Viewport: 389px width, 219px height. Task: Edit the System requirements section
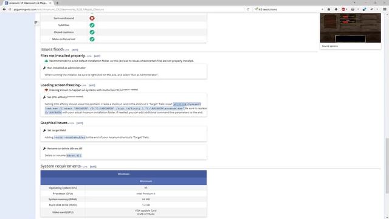pos(93,167)
